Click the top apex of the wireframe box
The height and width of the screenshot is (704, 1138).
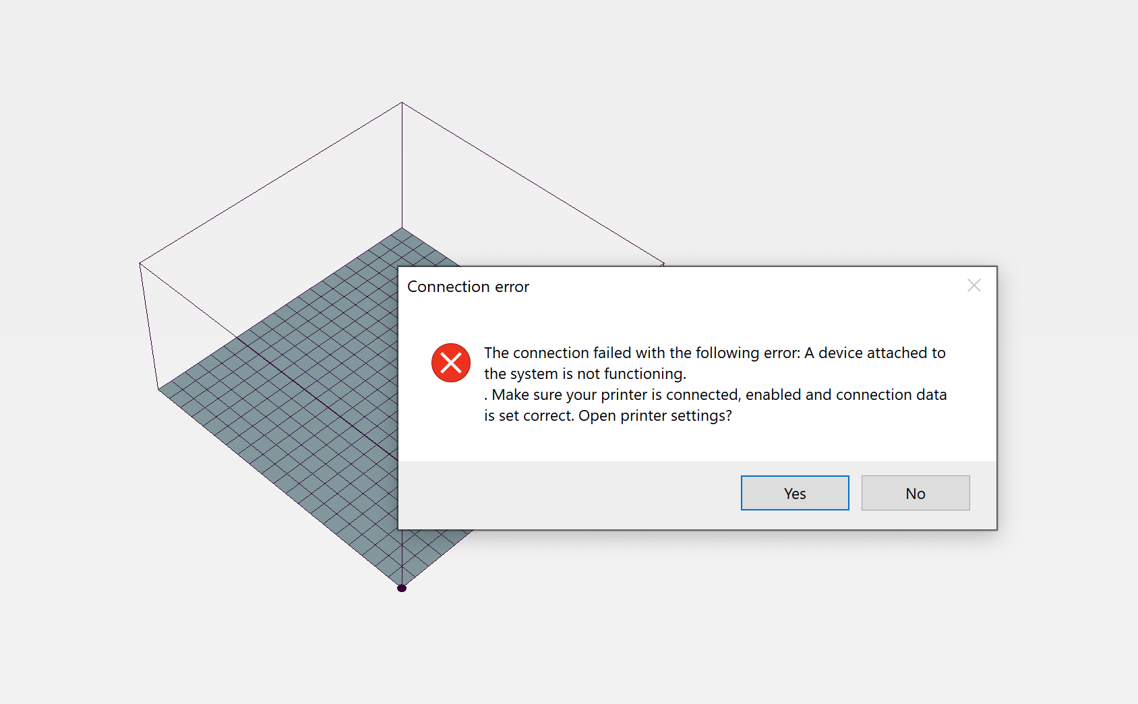click(x=402, y=102)
